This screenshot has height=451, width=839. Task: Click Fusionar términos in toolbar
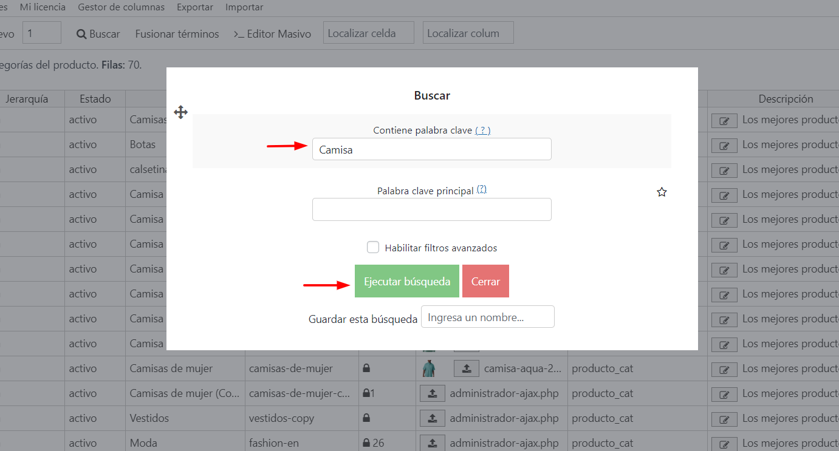177,34
